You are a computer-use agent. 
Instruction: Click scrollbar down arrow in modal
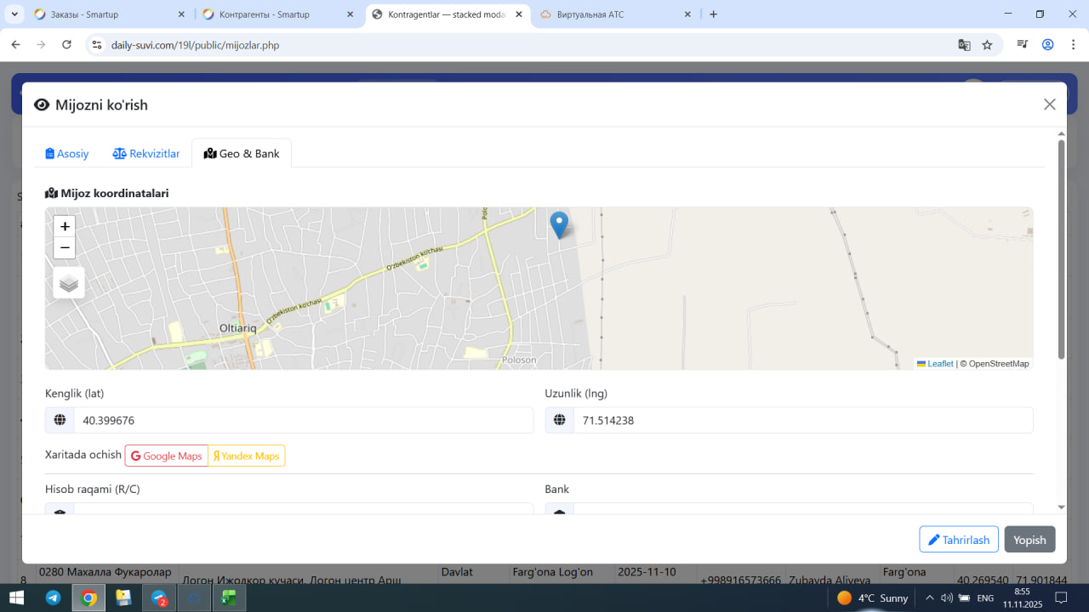(x=1061, y=507)
